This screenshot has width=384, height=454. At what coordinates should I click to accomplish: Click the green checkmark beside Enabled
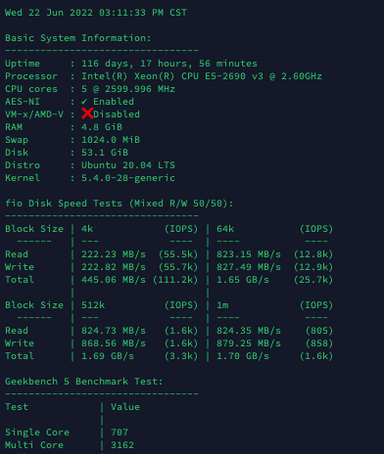click(x=84, y=102)
